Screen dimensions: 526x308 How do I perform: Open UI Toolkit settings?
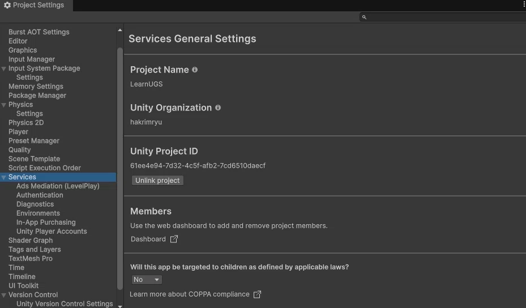tap(23, 285)
